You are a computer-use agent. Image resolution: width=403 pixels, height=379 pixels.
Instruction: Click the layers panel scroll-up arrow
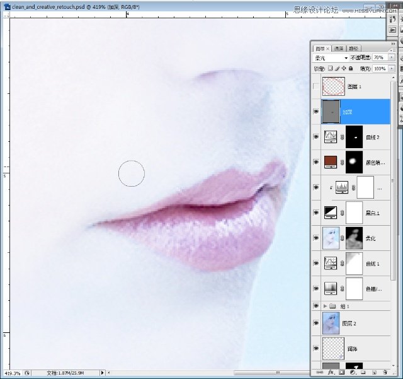(x=393, y=77)
